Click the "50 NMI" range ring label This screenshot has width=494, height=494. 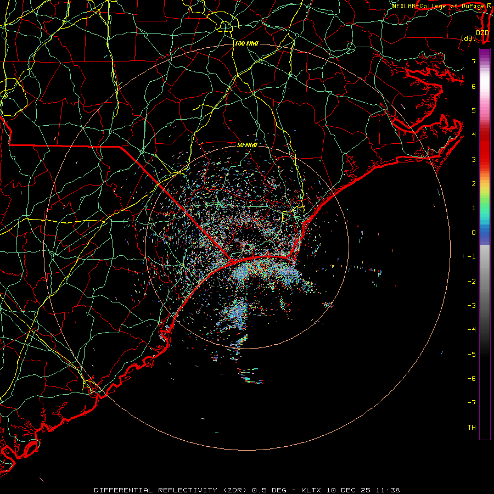(x=248, y=145)
